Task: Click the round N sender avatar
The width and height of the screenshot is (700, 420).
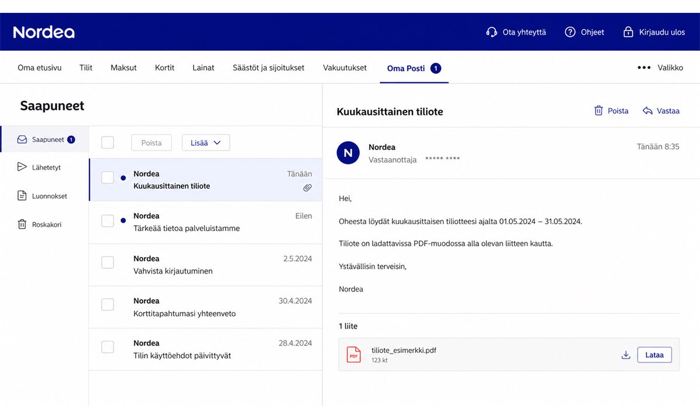Action: pyautogui.click(x=348, y=153)
